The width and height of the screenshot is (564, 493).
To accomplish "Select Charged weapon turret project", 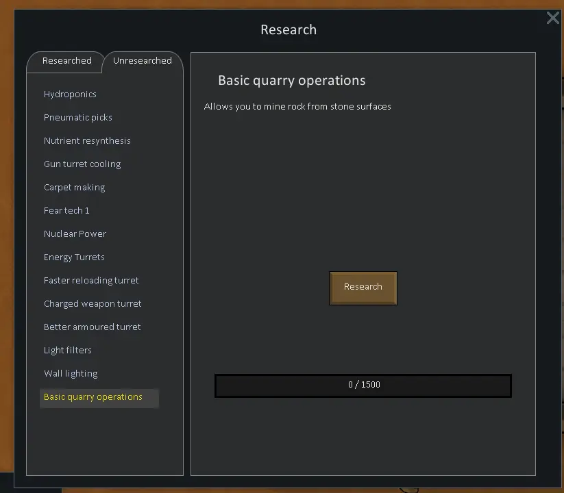I will pos(93,303).
